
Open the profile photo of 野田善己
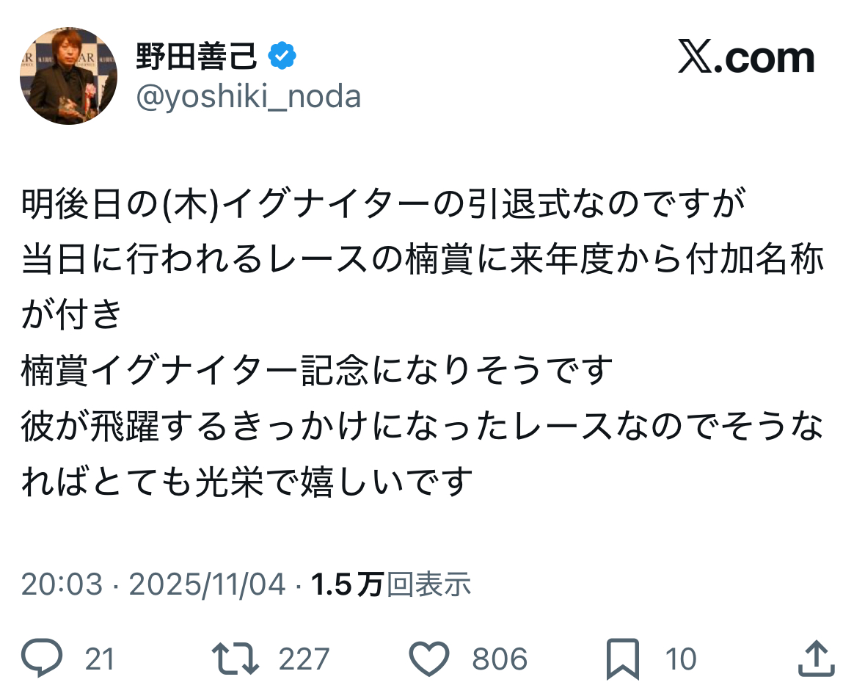[x=68, y=76]
